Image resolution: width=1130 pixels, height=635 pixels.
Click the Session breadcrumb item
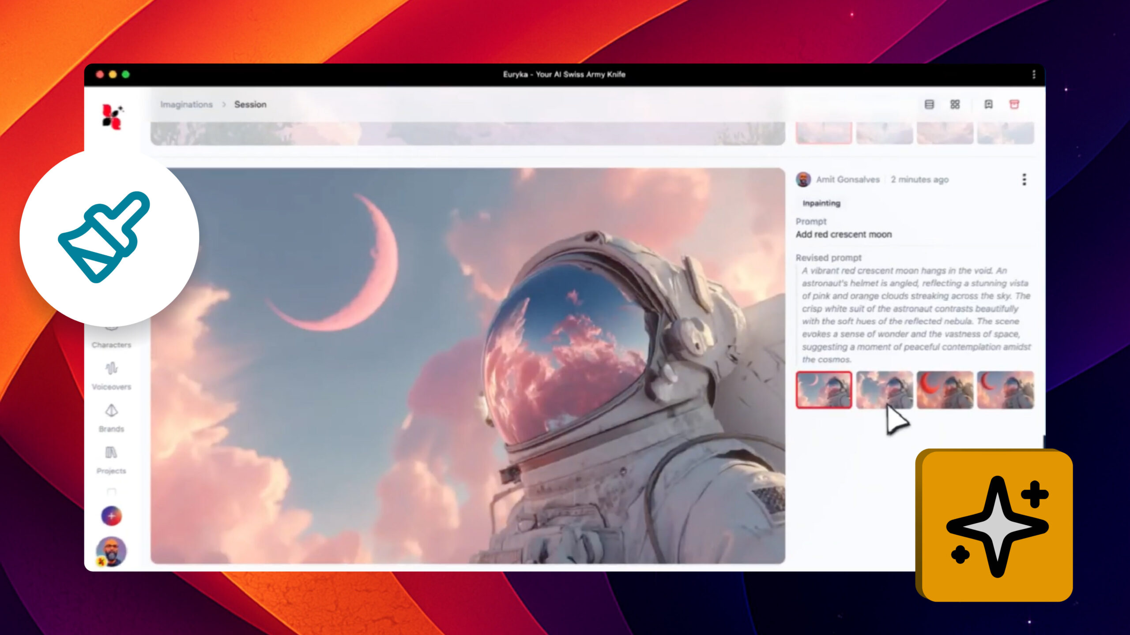250,105
